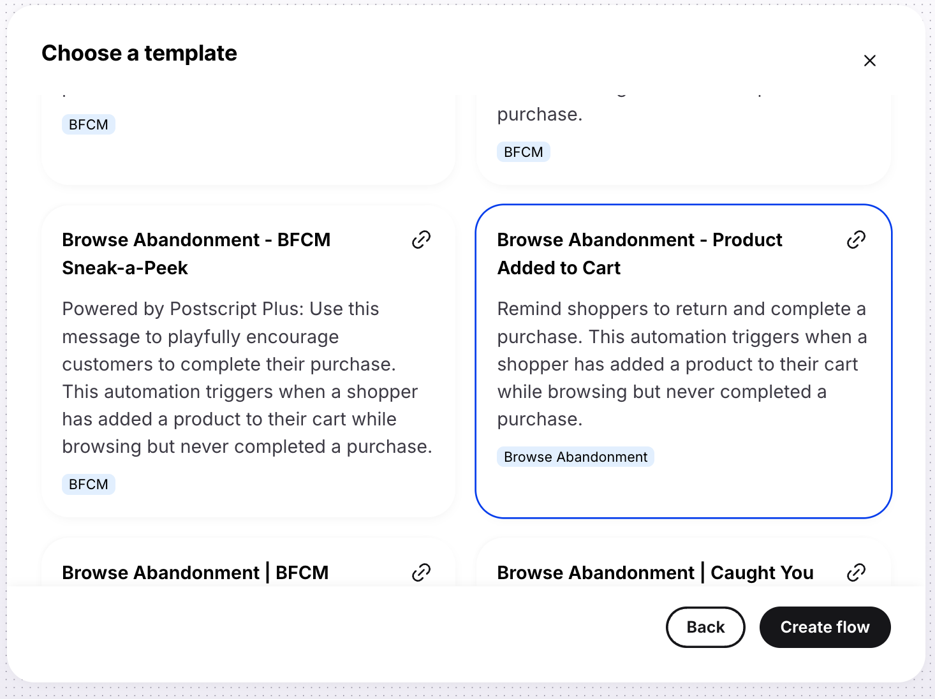Screen dimensions: 935x699
Task: Copy link for Product Added to Cart template
Action: click(856, 240)
